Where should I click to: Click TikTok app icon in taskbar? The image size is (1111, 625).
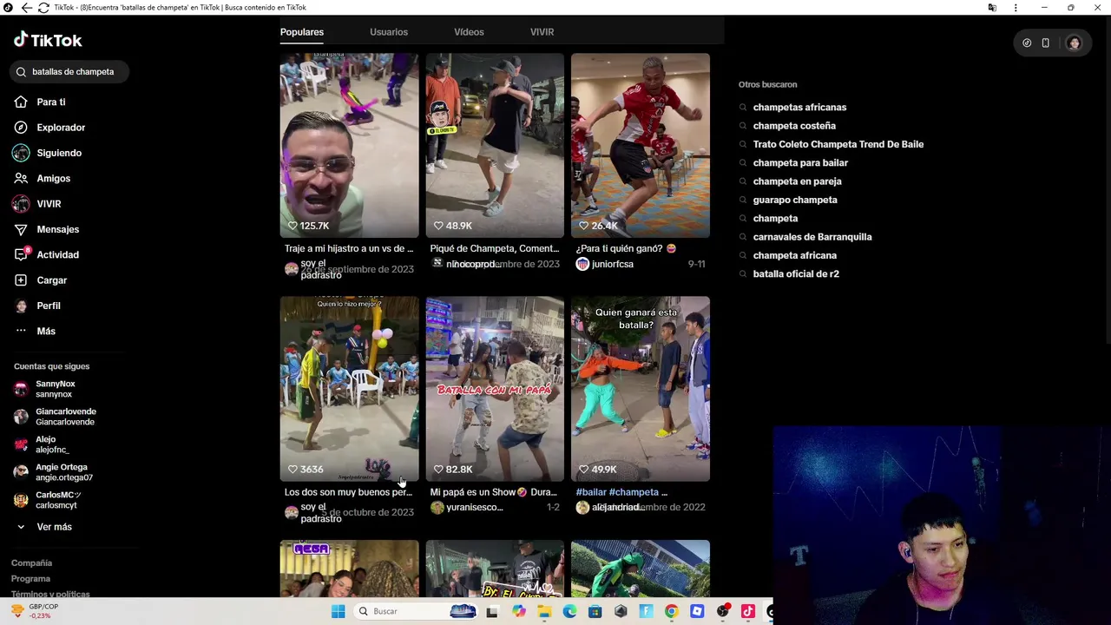pos(748,611)
